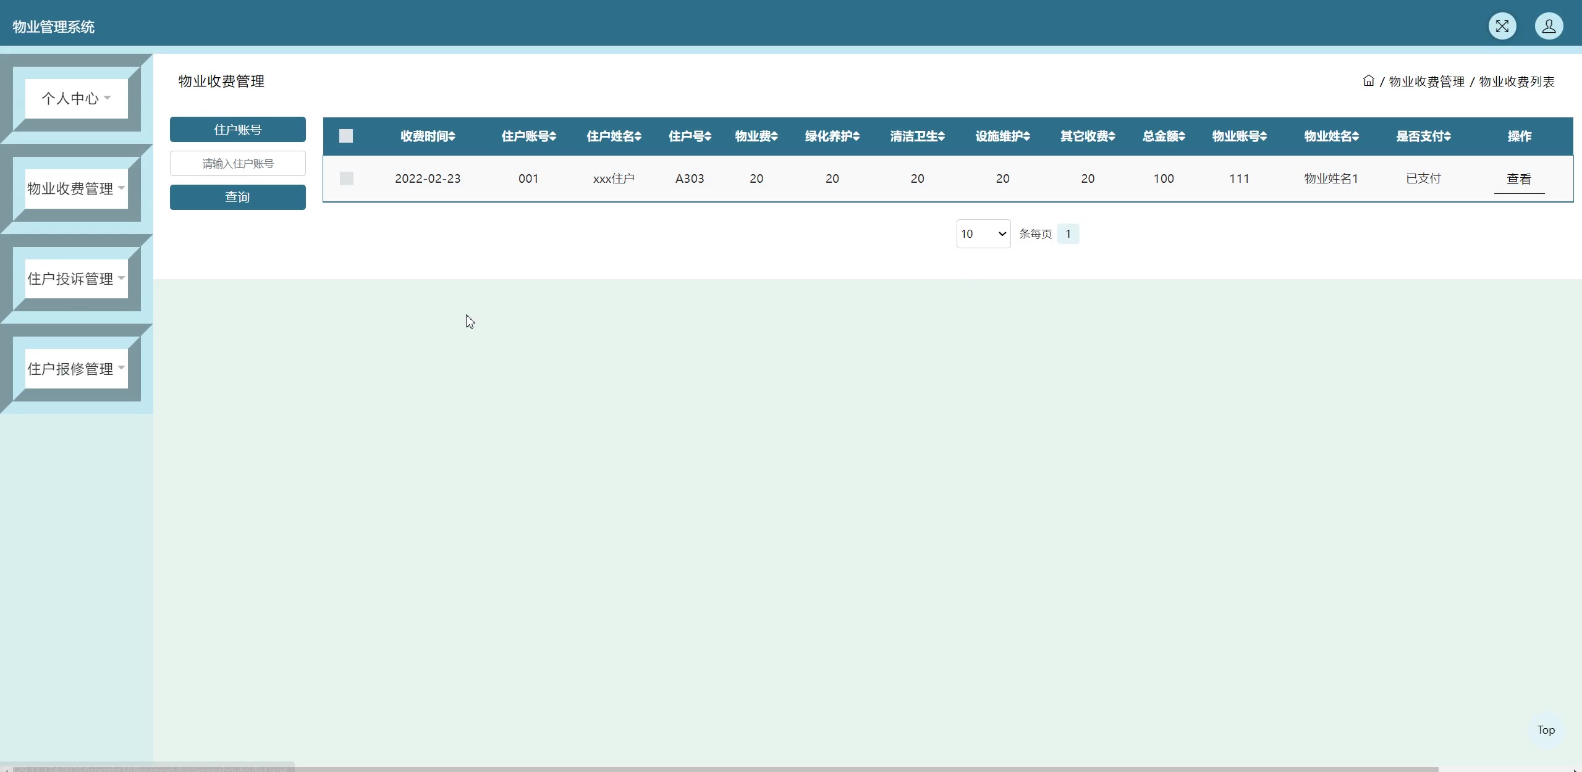Click the fullscreen toggle icon
1582x772 pixels.
[1502, 26]
